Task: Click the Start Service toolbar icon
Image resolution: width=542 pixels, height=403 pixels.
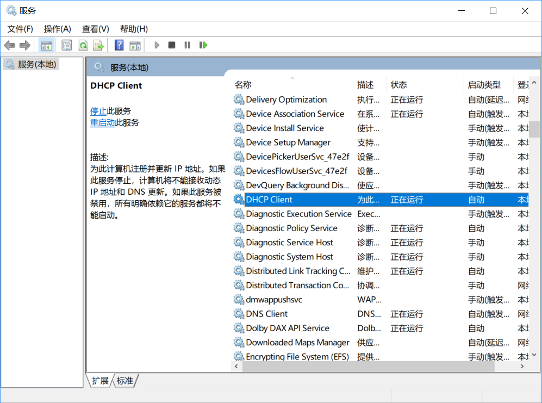Action: pos(157,45)
